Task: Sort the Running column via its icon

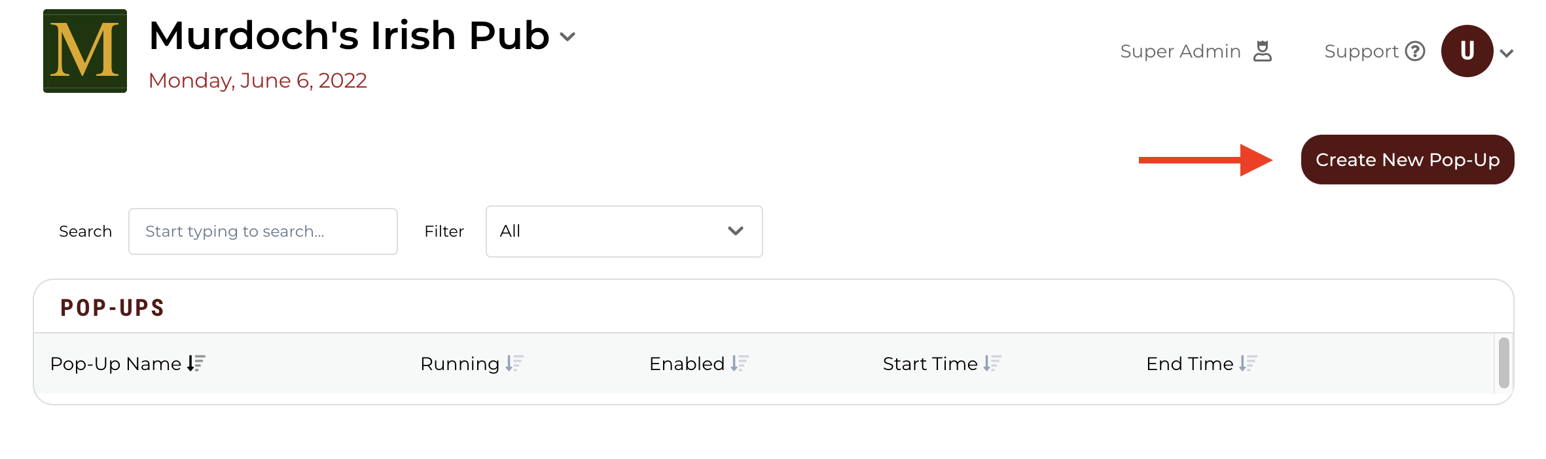Action: (x=514, y=364)
